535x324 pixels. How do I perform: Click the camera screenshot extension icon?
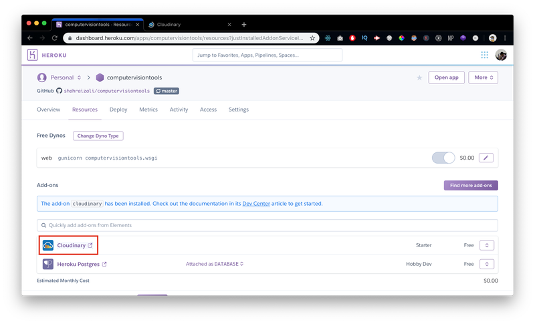tap(340, 38)
